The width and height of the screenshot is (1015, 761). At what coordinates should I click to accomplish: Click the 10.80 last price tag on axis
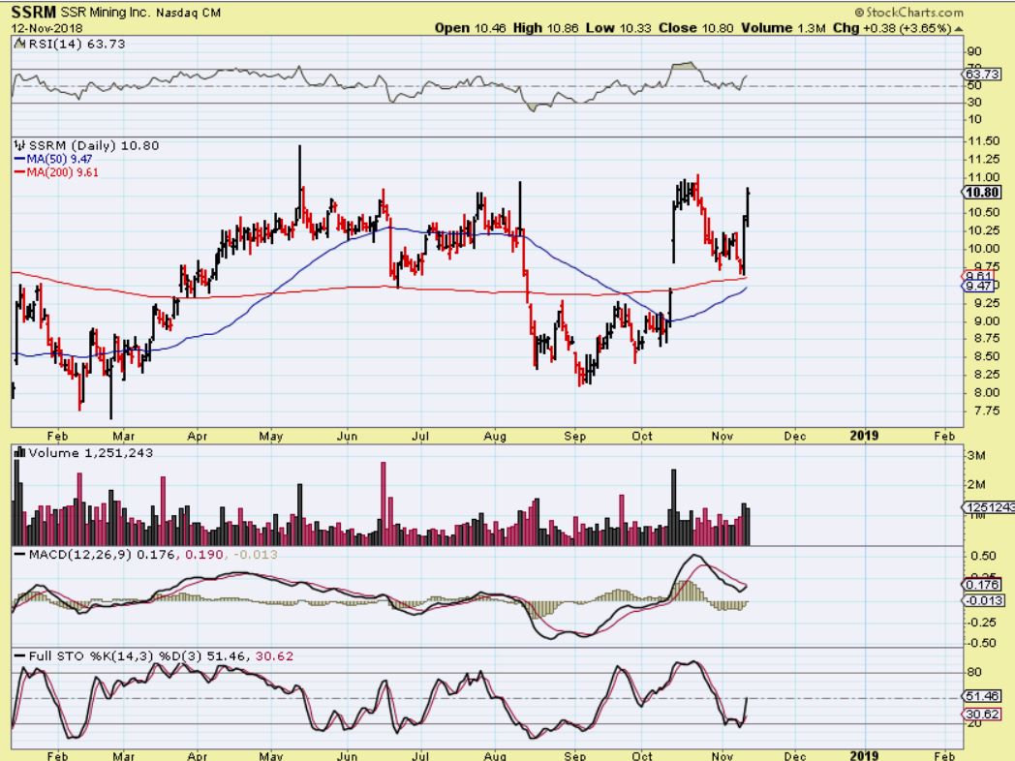pos(982,193)
